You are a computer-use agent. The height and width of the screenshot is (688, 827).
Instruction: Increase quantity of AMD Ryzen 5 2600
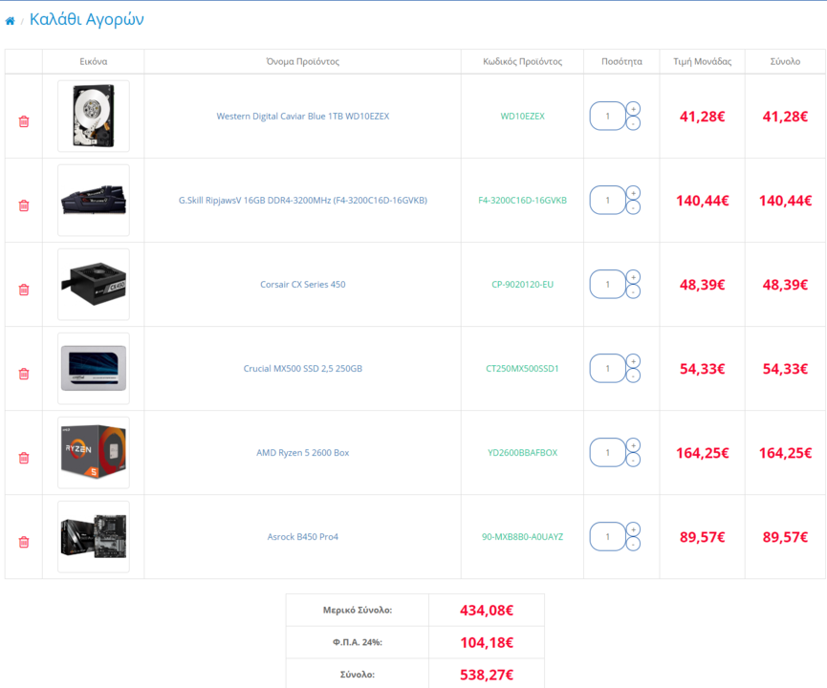pos(634,445)
